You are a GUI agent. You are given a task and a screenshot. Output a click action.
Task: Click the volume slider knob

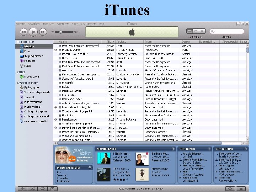(x=60, y=32)
